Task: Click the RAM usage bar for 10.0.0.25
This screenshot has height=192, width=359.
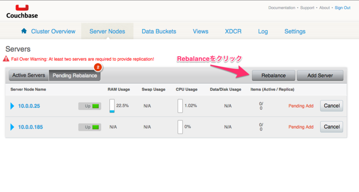Action: click(112, 106)
